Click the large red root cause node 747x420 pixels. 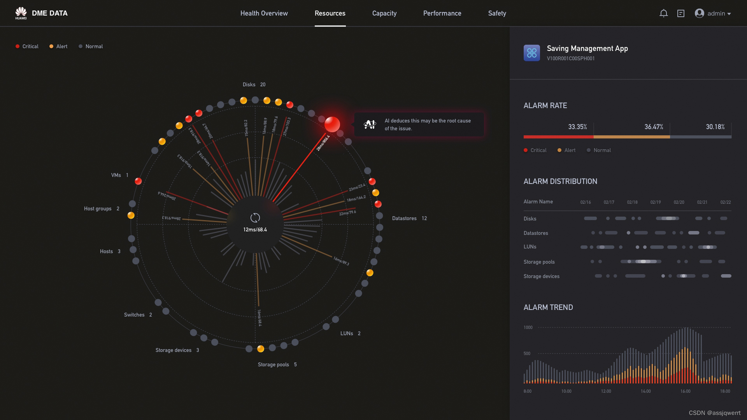tap(332, 124)
